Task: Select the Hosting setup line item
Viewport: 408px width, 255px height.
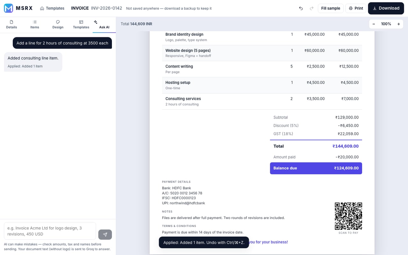Action: tap(262, 85)
